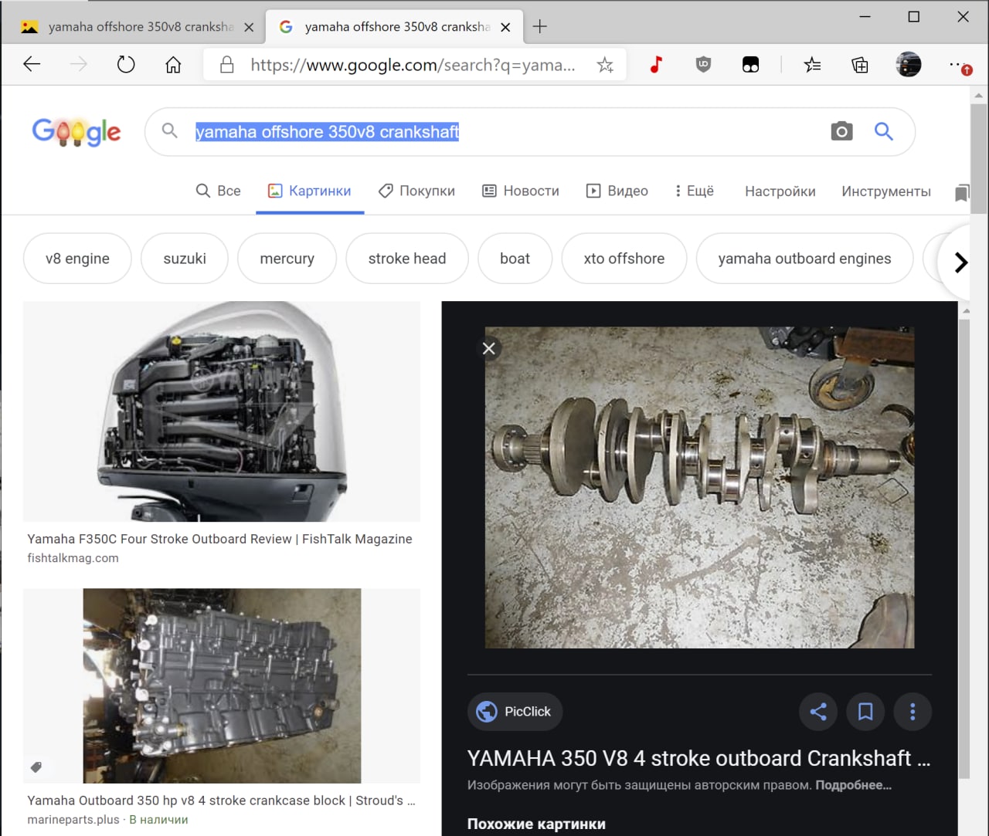Open the Yamaha F350C FishTalk Magazine link
Image resolution: width=989 pixels, height=836 pixels.
pos(219,539)
